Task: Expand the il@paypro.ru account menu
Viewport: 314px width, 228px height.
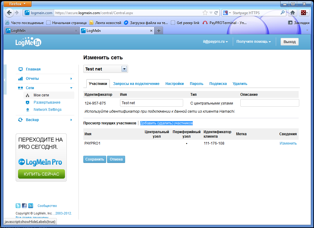Action: (x=215, y=42)
